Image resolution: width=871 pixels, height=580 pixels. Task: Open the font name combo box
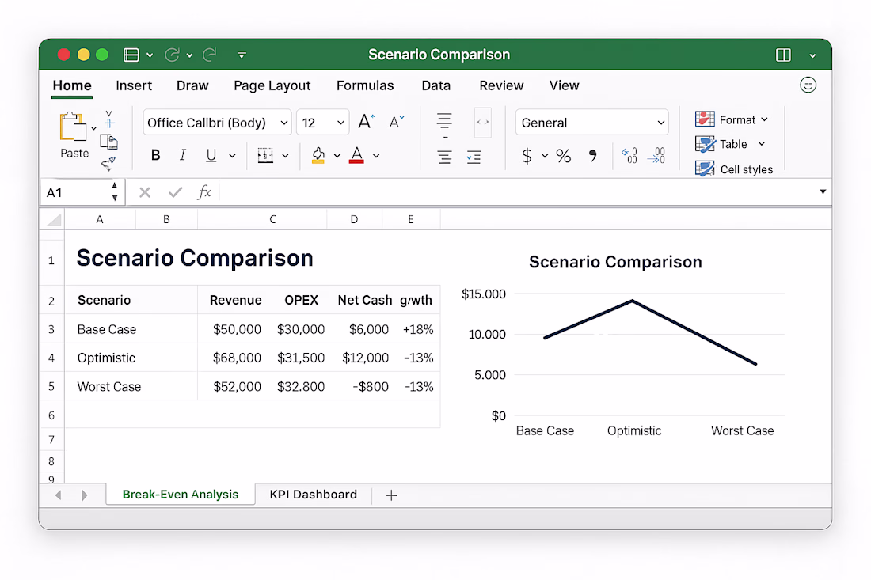[217, 123]
